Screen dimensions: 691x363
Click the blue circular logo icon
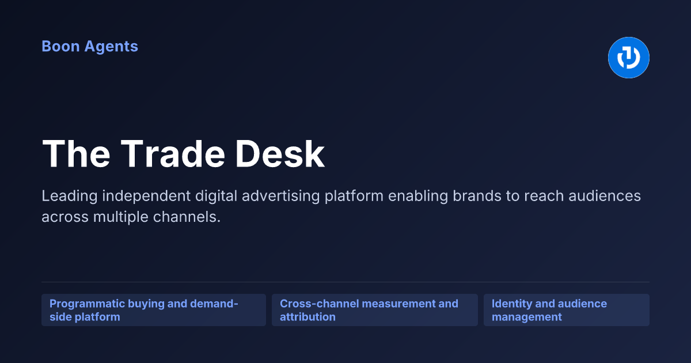point(629,58)
